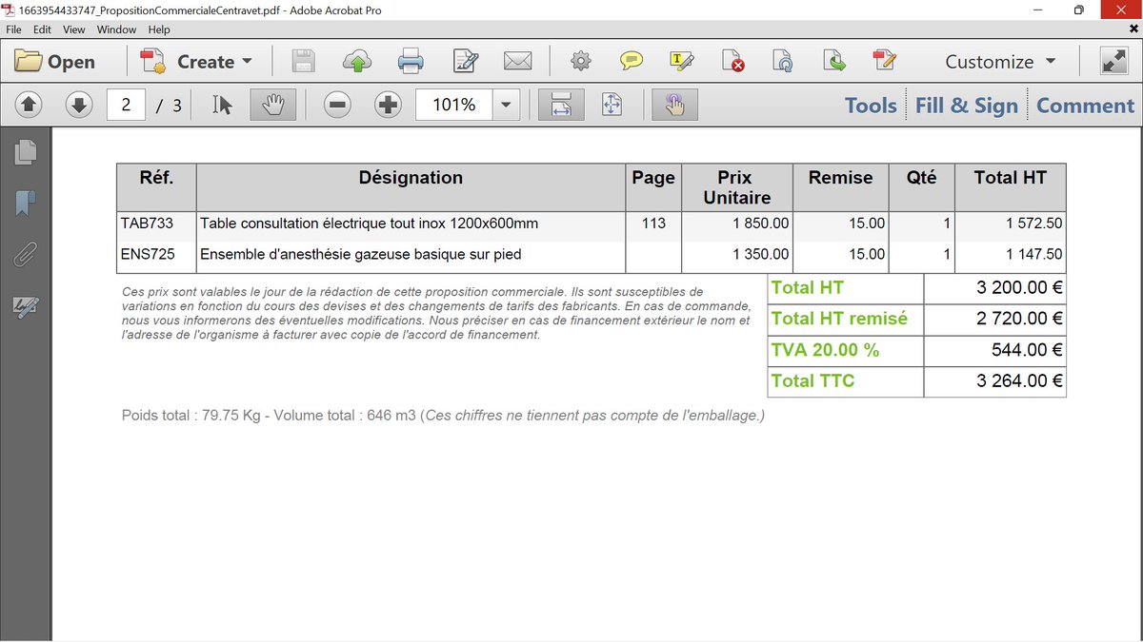Show Signatures panel
This screenshot has width=1143, height=642.
26,306
